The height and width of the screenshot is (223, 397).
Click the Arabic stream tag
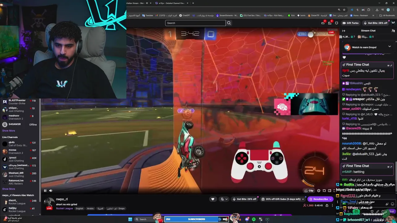coord(90,208)
